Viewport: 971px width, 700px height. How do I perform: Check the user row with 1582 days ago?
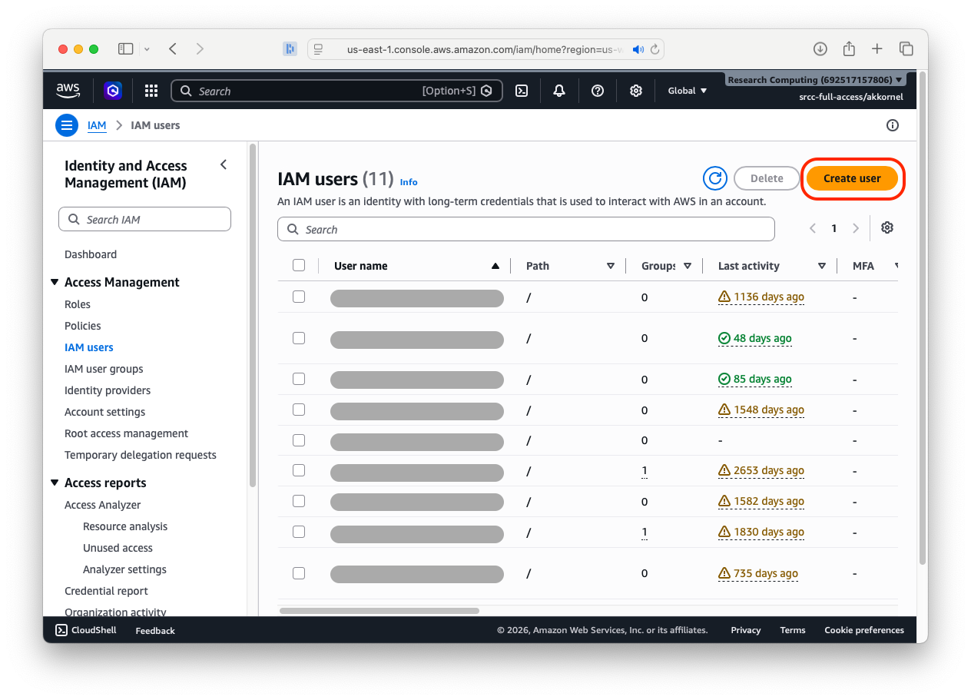(x=299, y=501)
